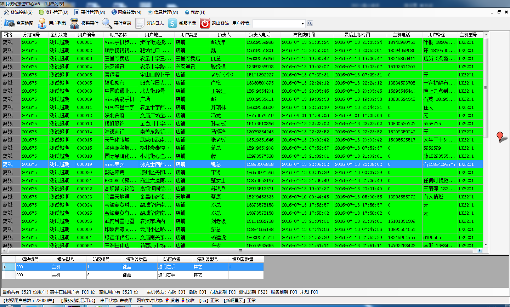Image resolution: width=510 pixels, height=307 pixels.
Task: Expand the 用户搜索 dropdown arrow
Action: click(x=302, y=24)
